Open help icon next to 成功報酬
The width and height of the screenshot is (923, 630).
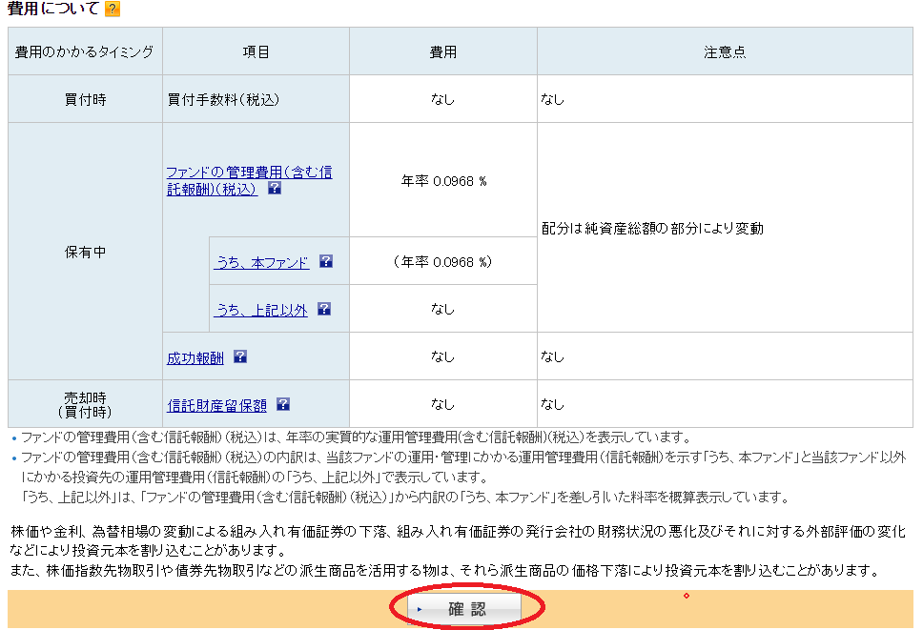241,356
